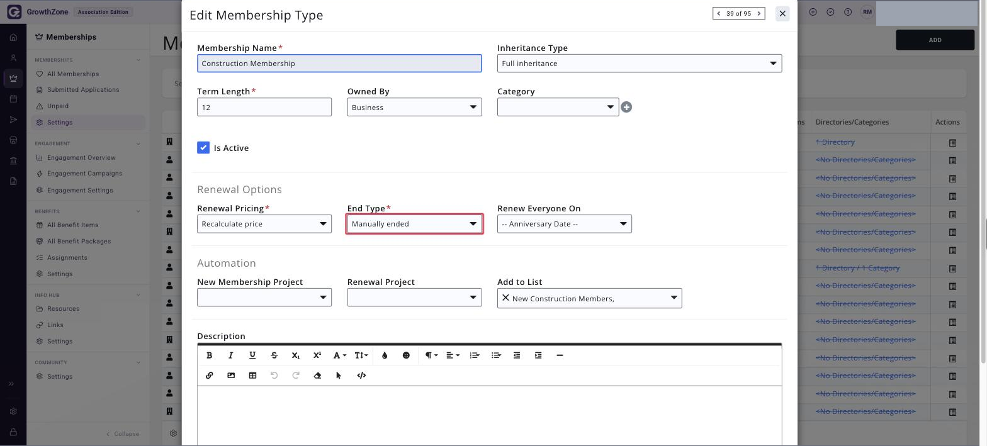The image size is (987, 446).
Task: Apply Superscript formatting
Action: click(x=317, y=355)
